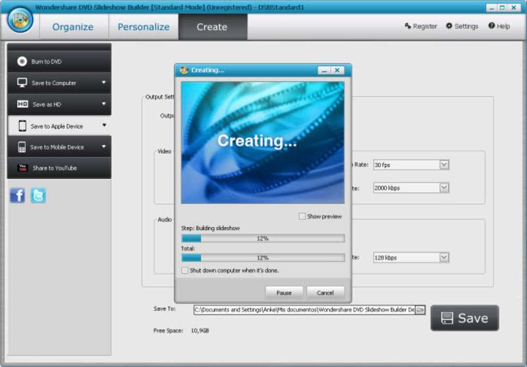Click the iPhone icon for Apple Device

tap(23, 126)
